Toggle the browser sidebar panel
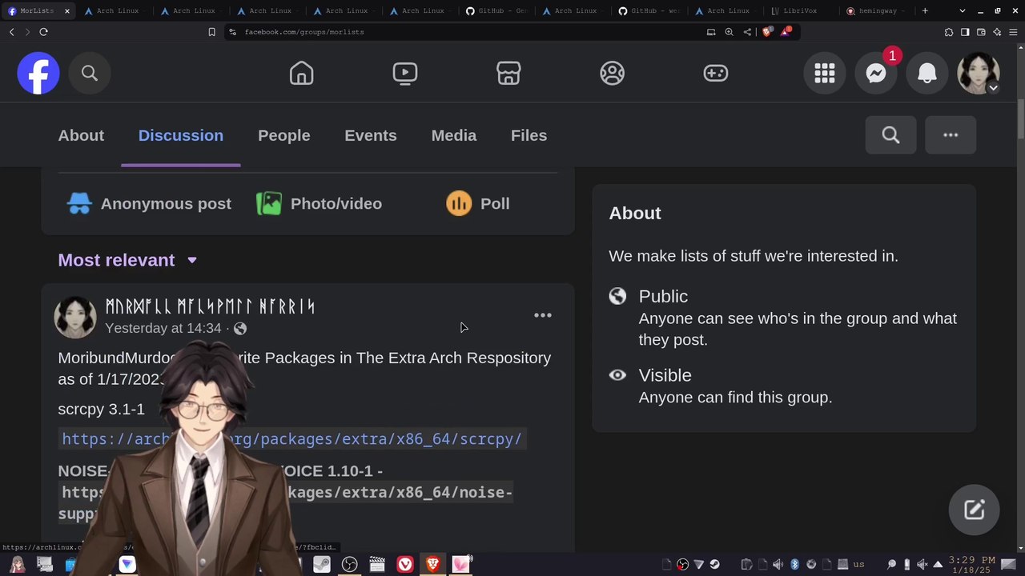The width and height of the screenshot is (1025, 576). pos(965,32)
